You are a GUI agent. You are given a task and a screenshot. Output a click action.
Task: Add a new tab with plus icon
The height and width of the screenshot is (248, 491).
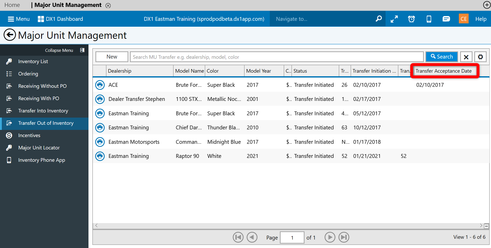click(487, 5)
